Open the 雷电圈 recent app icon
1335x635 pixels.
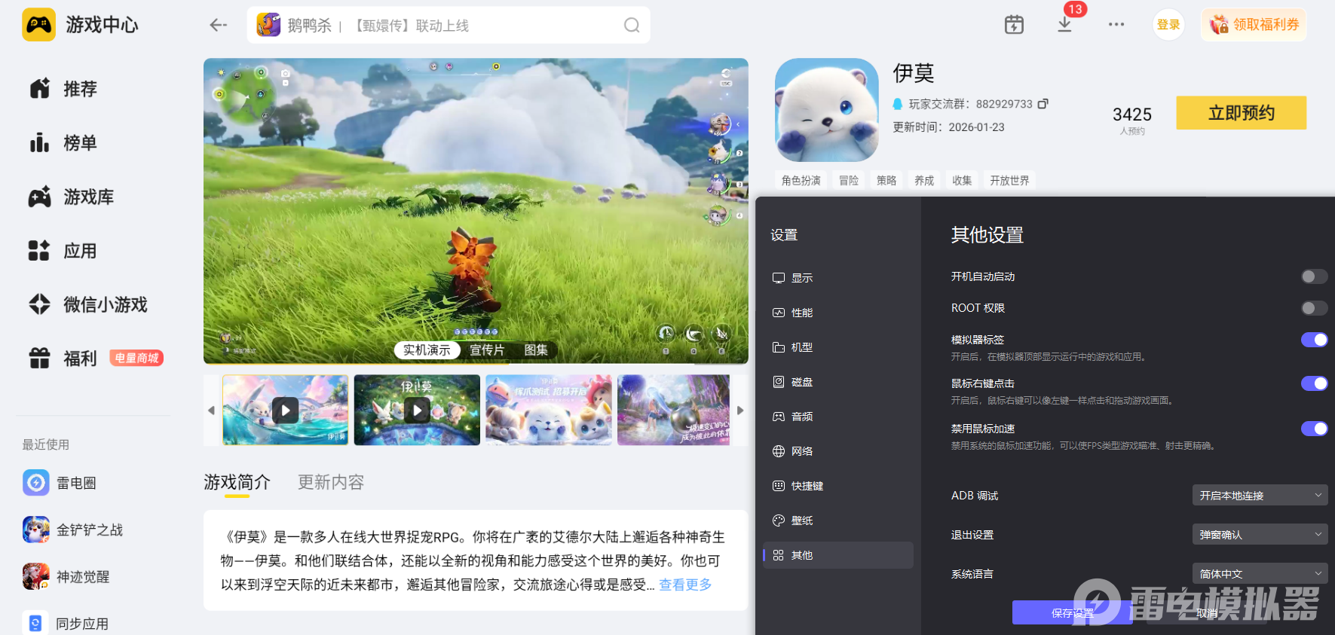click(x=36, y=483)
